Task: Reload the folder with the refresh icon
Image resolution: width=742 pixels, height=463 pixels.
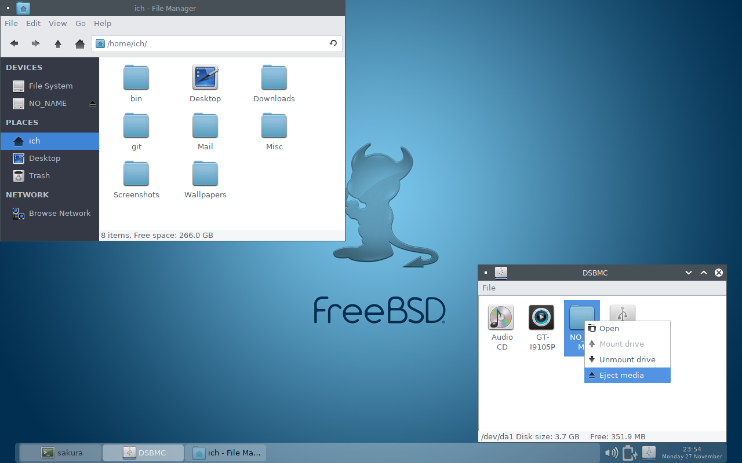Action: pos(333,43)
